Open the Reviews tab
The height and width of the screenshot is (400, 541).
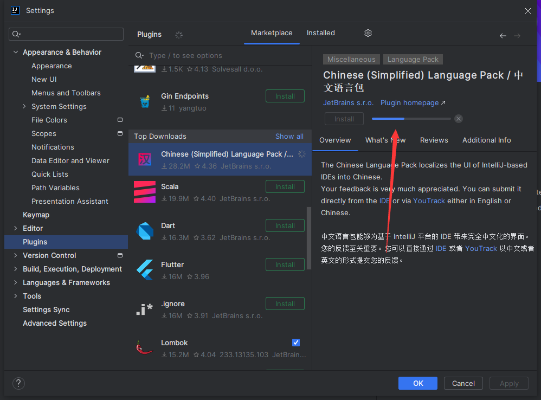coord(434,140)
